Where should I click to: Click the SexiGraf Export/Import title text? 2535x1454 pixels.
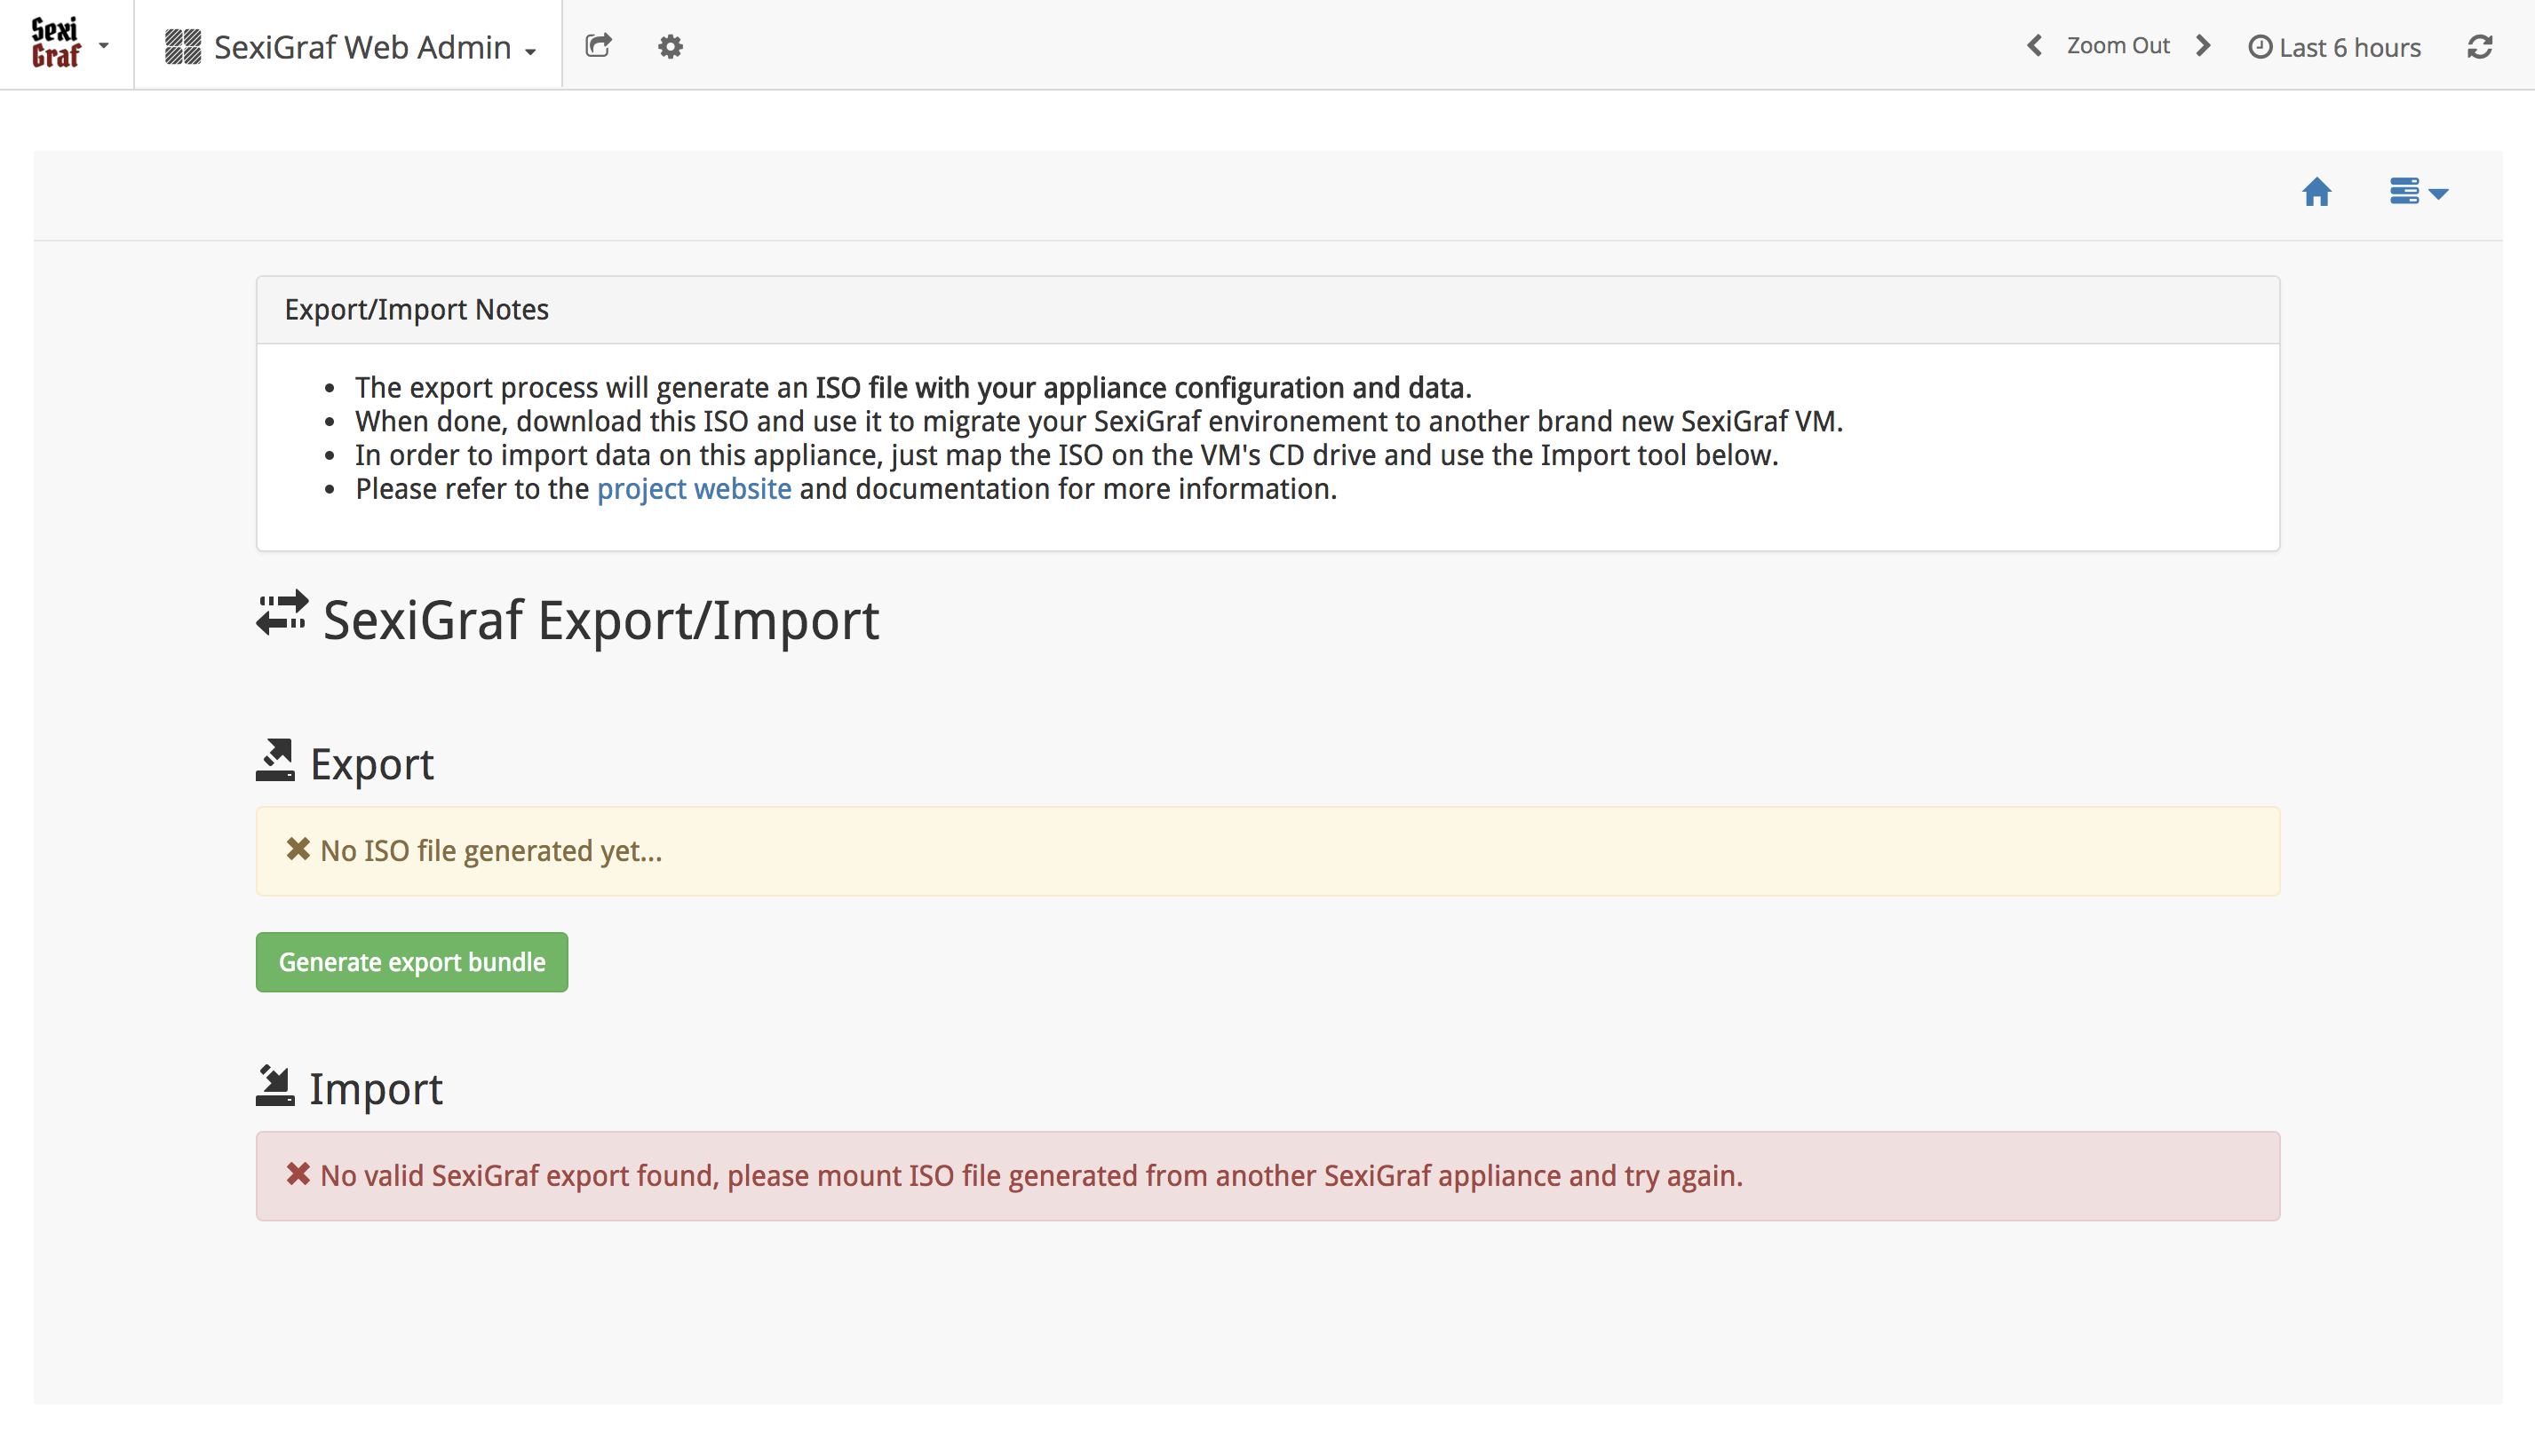(600, 620)
